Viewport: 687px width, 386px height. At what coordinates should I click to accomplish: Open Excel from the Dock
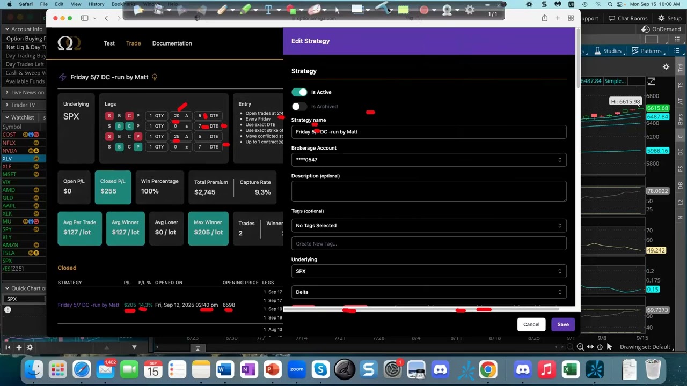point(570,369)
